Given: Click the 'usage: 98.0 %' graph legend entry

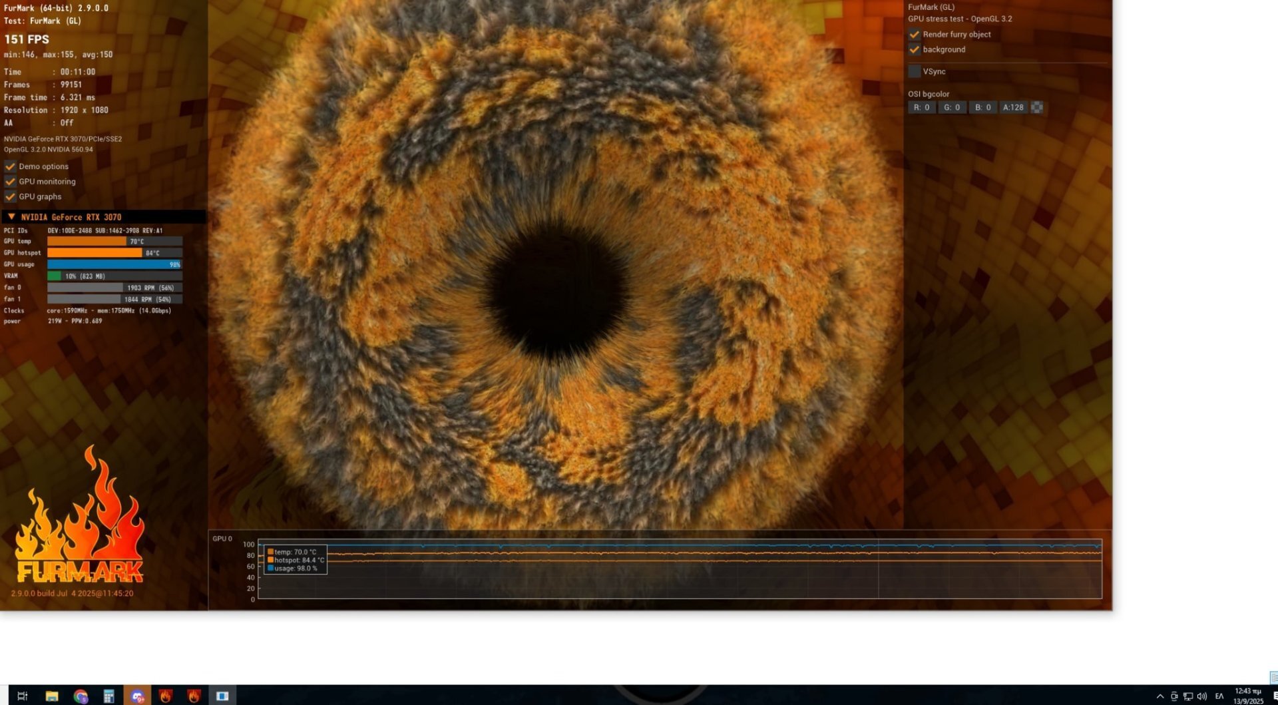Looking at the screenshot, I should (292, 569).
